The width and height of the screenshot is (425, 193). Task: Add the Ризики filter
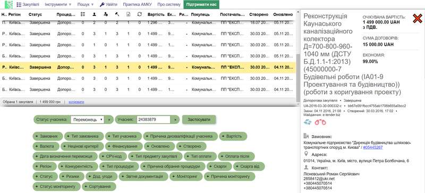coord(72,176)
